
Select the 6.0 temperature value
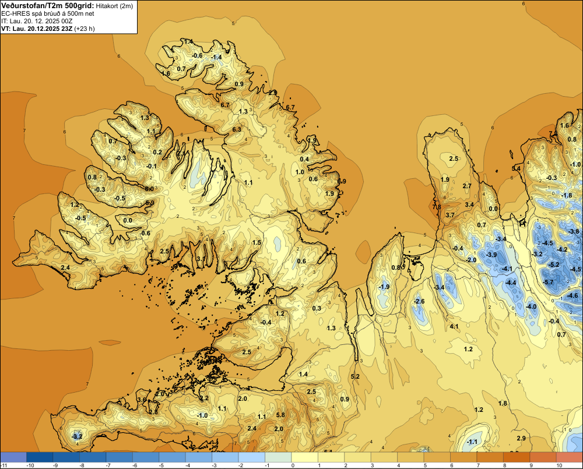coord(149,189)
